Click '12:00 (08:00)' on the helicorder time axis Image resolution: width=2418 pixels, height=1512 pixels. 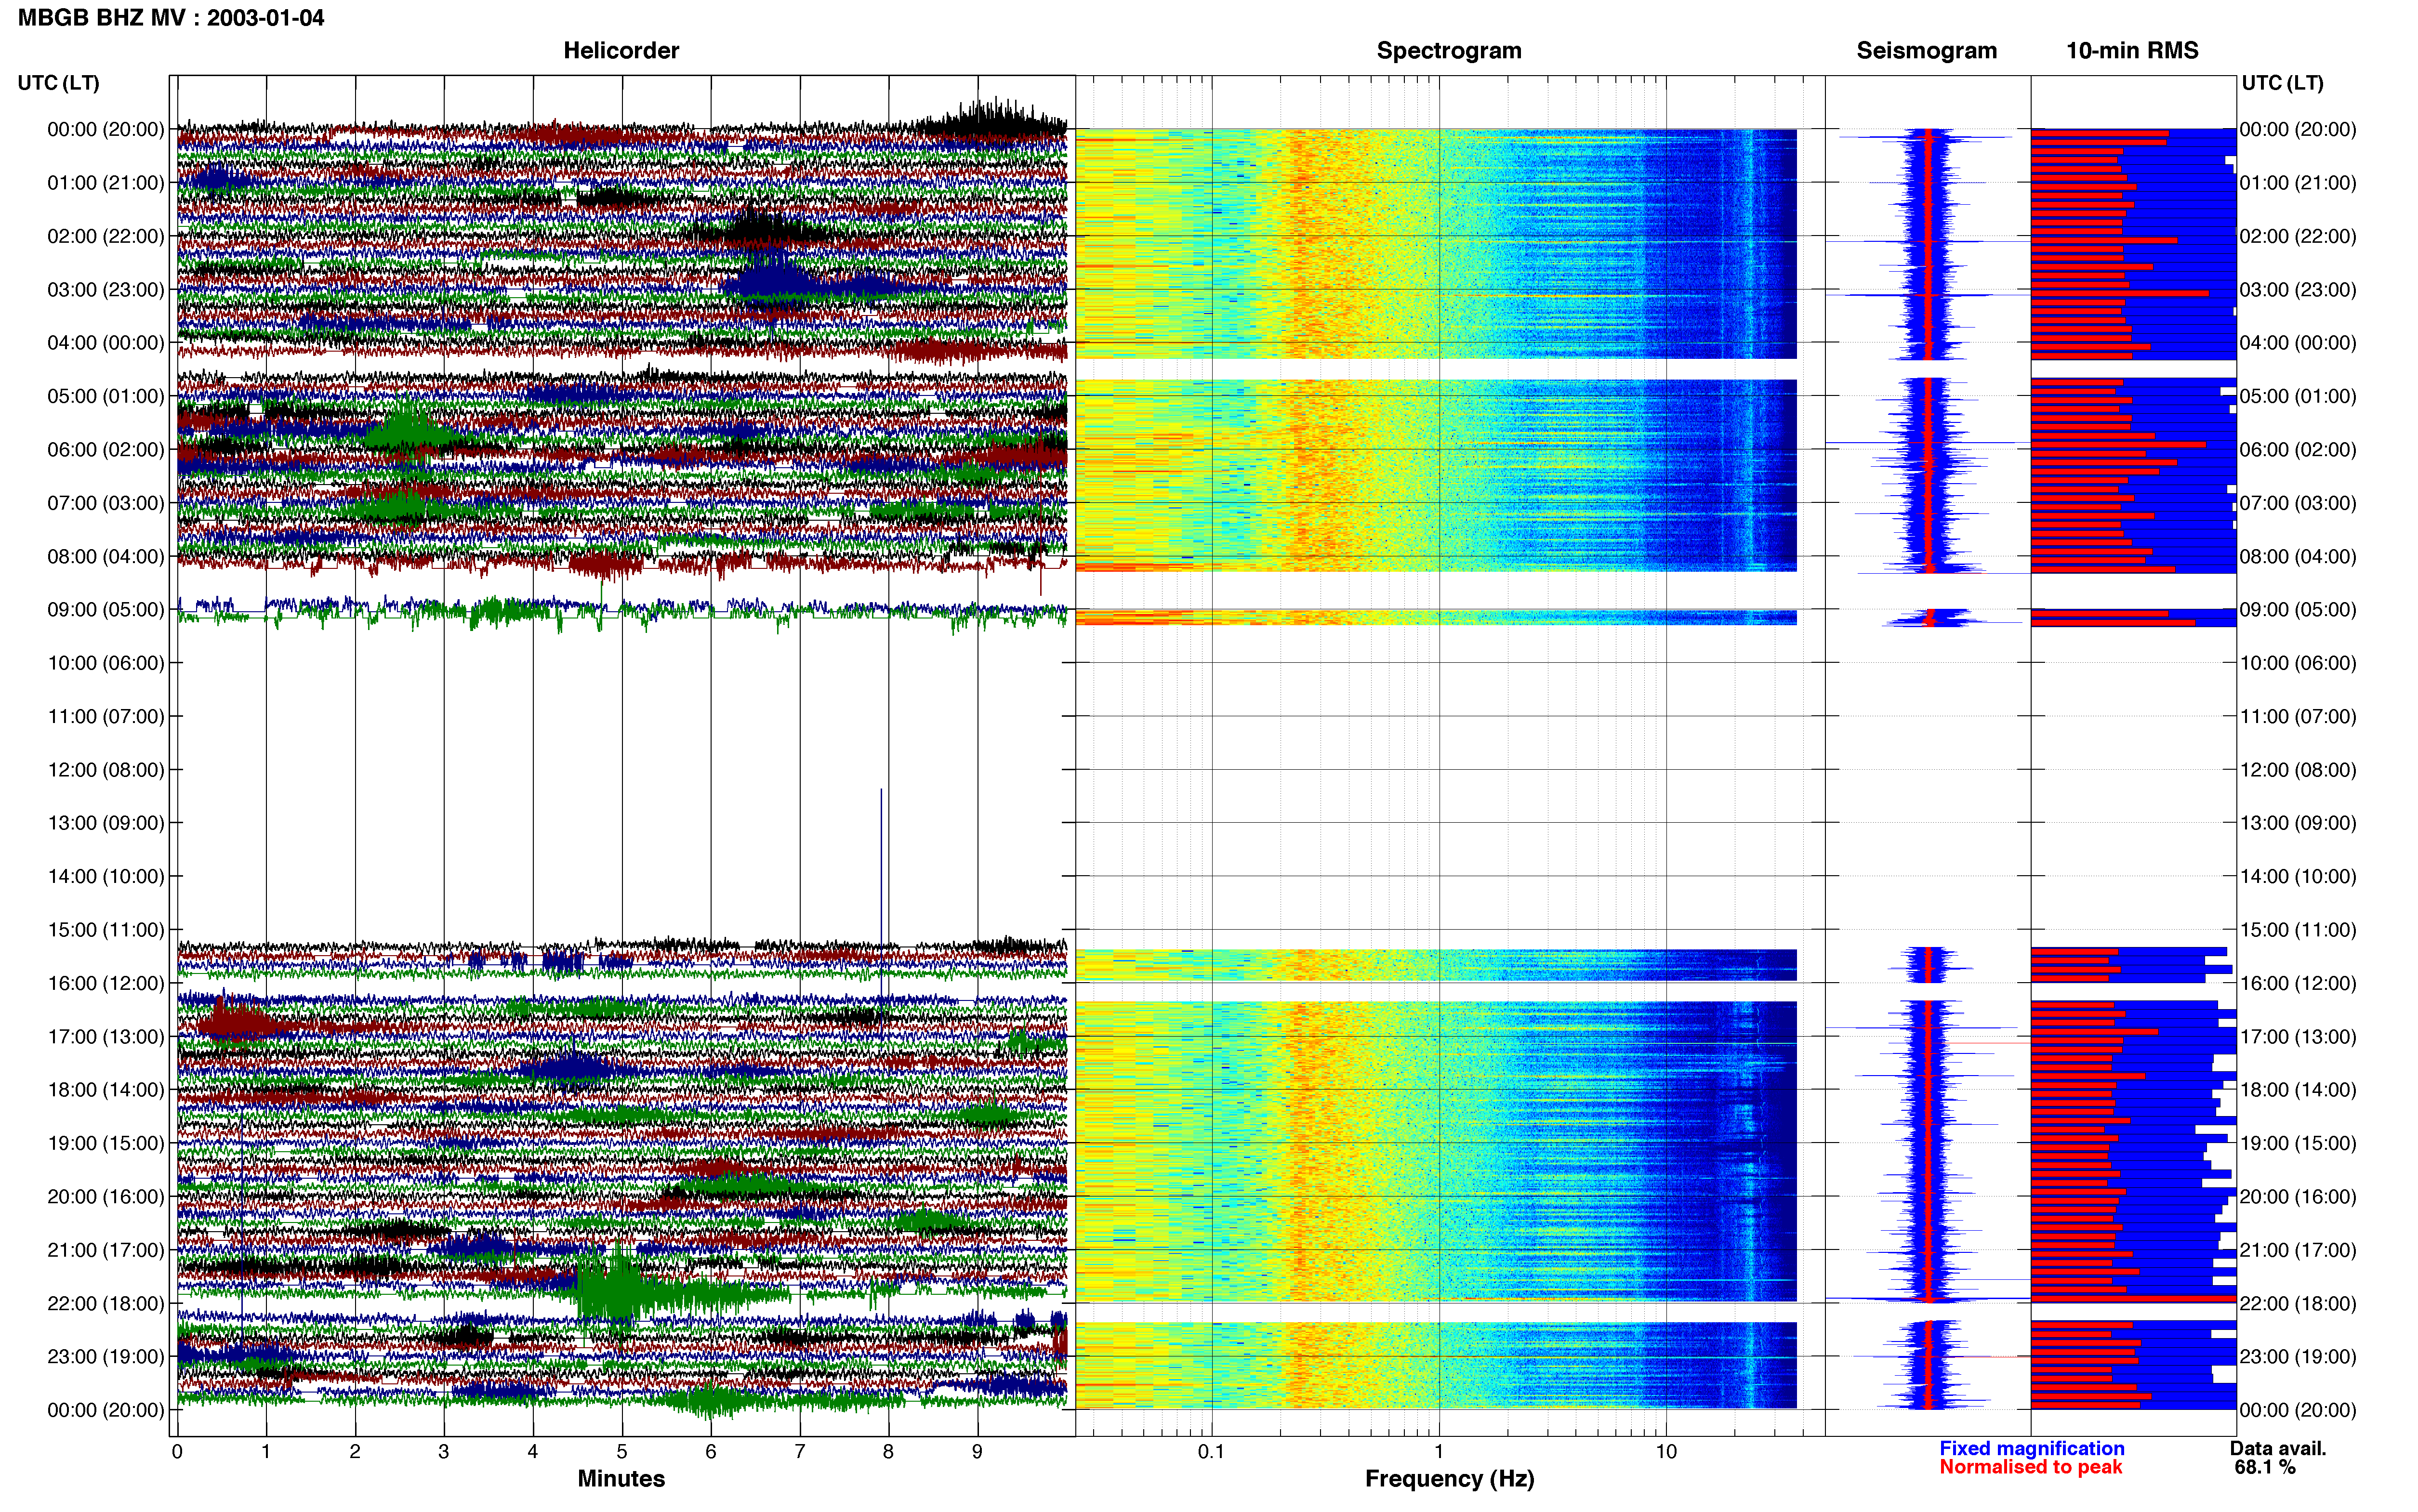106,770
